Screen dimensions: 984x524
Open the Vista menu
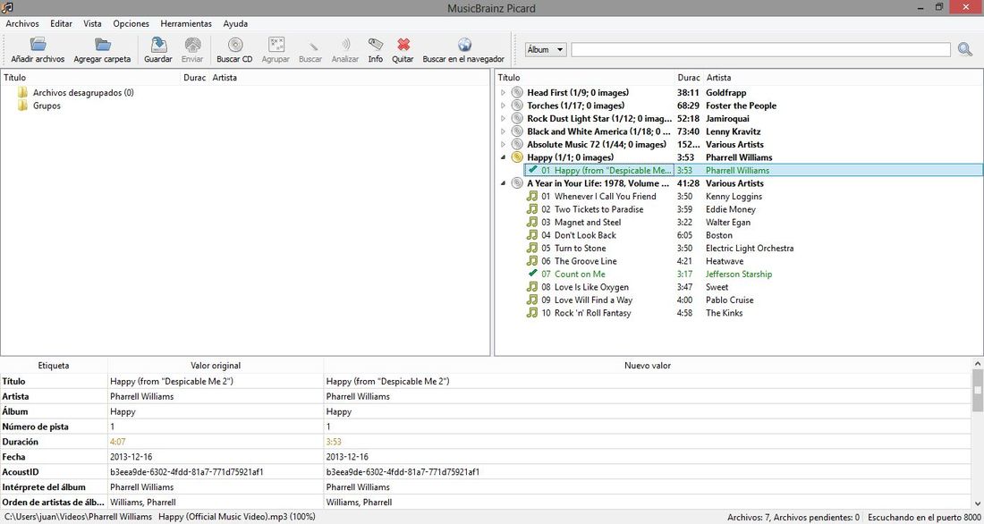click(92, 24)
